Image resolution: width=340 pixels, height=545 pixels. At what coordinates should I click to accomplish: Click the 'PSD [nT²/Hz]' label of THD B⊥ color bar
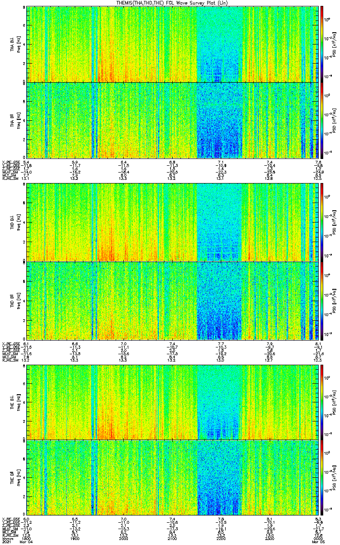pos(334,222)
